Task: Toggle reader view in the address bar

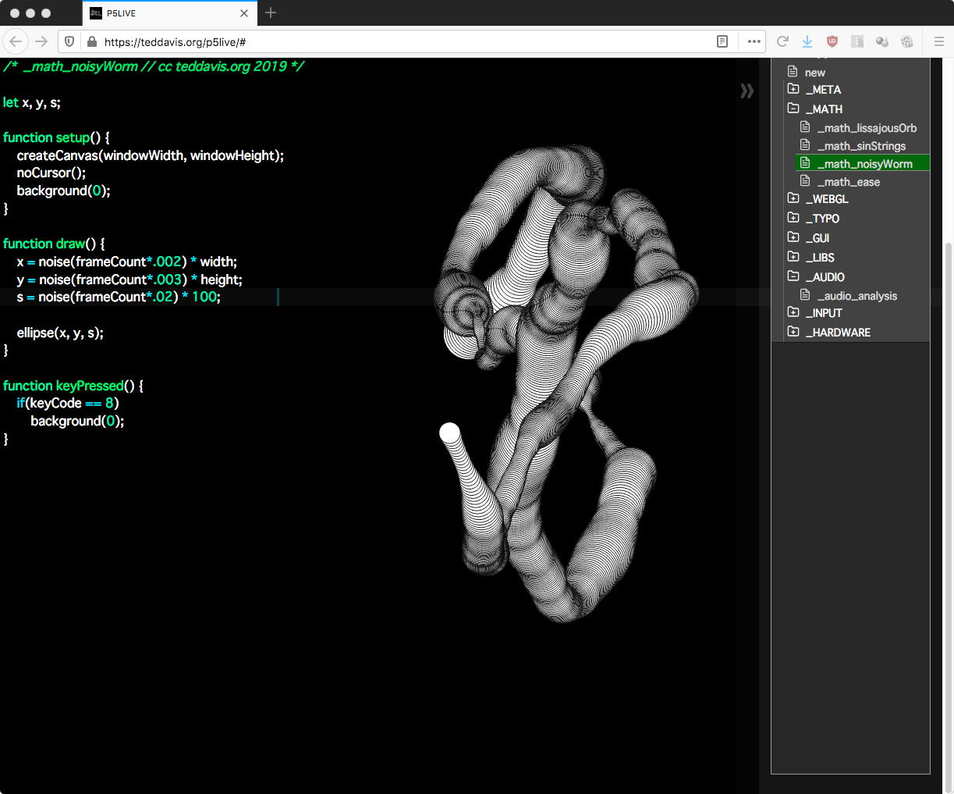Action: (722, 41)
